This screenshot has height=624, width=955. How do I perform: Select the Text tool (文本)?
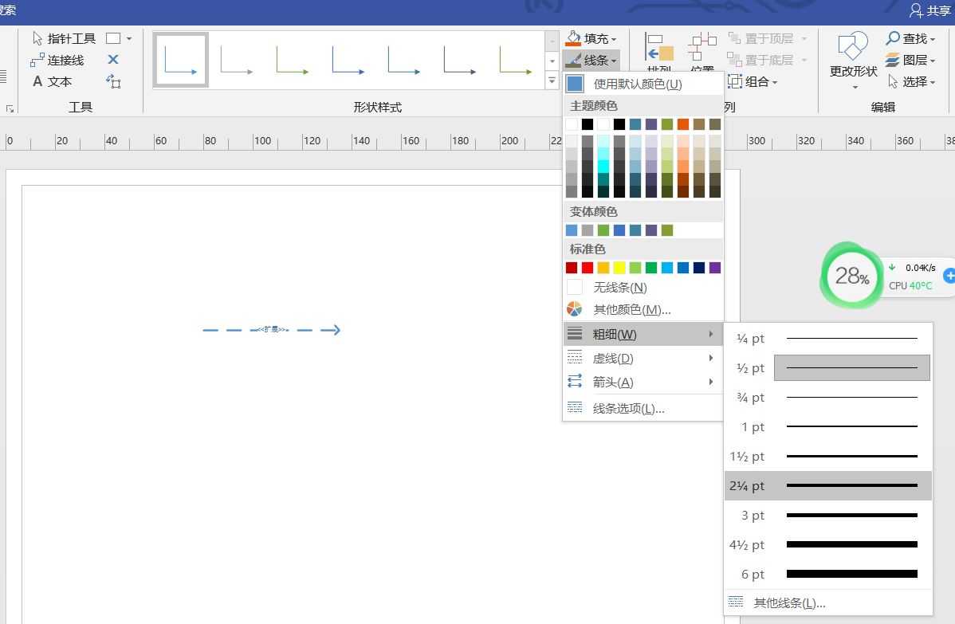[x=52, y=81]
